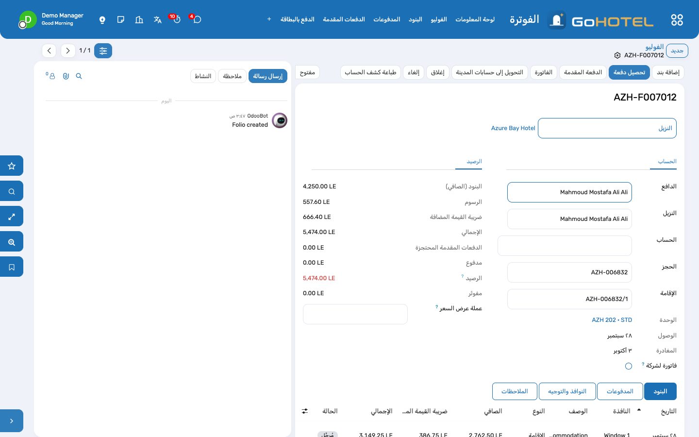699x437 pixels.
Task: Open table column options adjuster
Action: point(305,411)
